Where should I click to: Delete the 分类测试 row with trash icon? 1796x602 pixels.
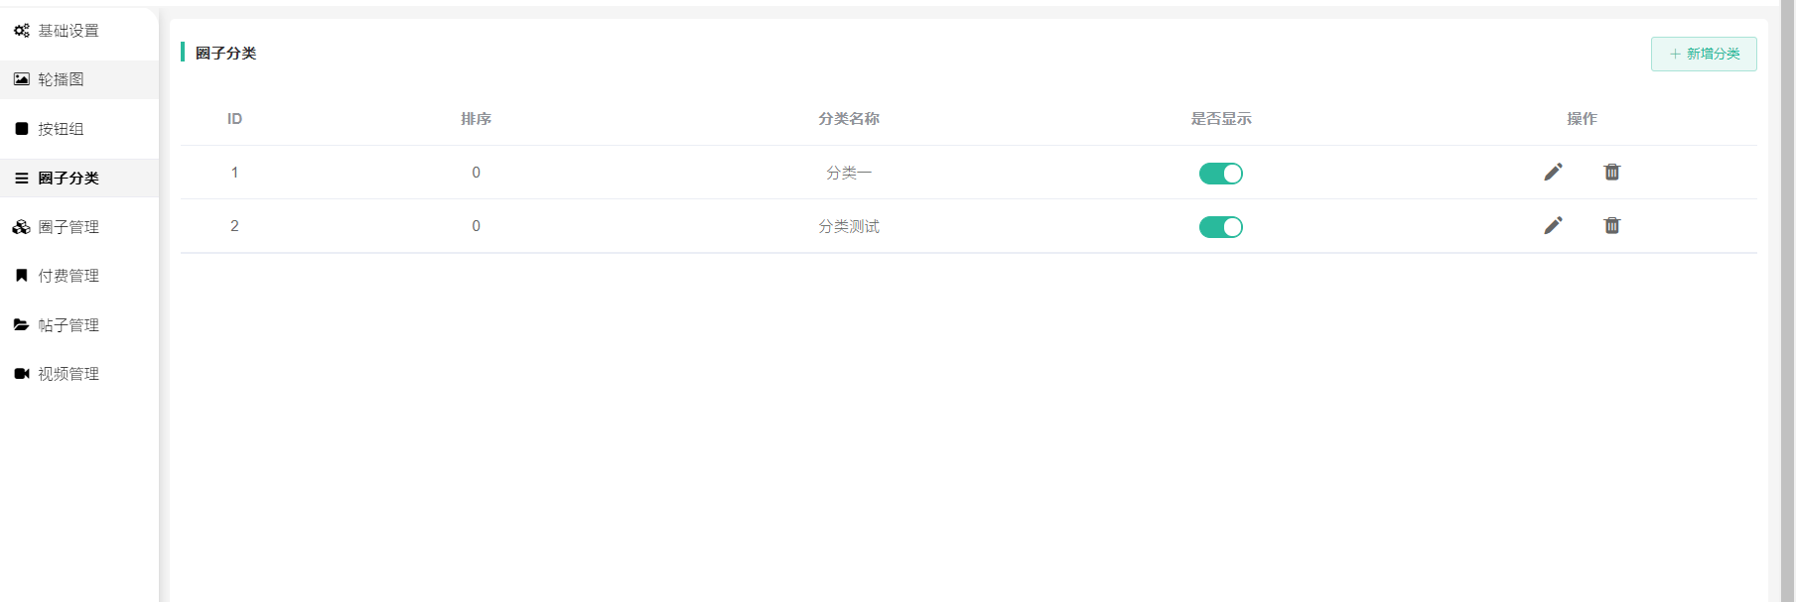1611,226
